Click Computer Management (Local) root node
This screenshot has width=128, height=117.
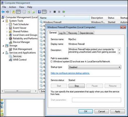21,17
